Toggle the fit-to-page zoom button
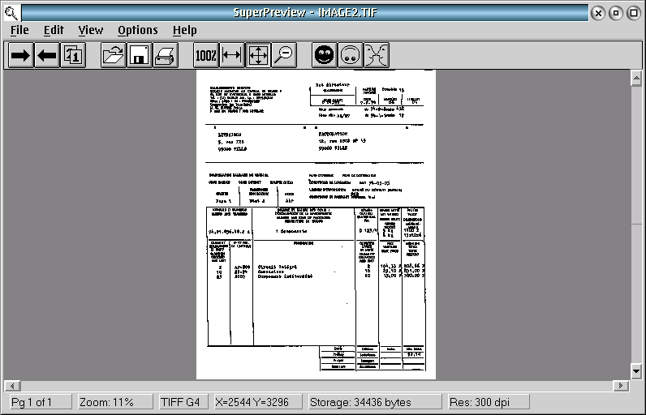This screenshot has width=646, height=415. pyautogui.click(x=258, y=55)
